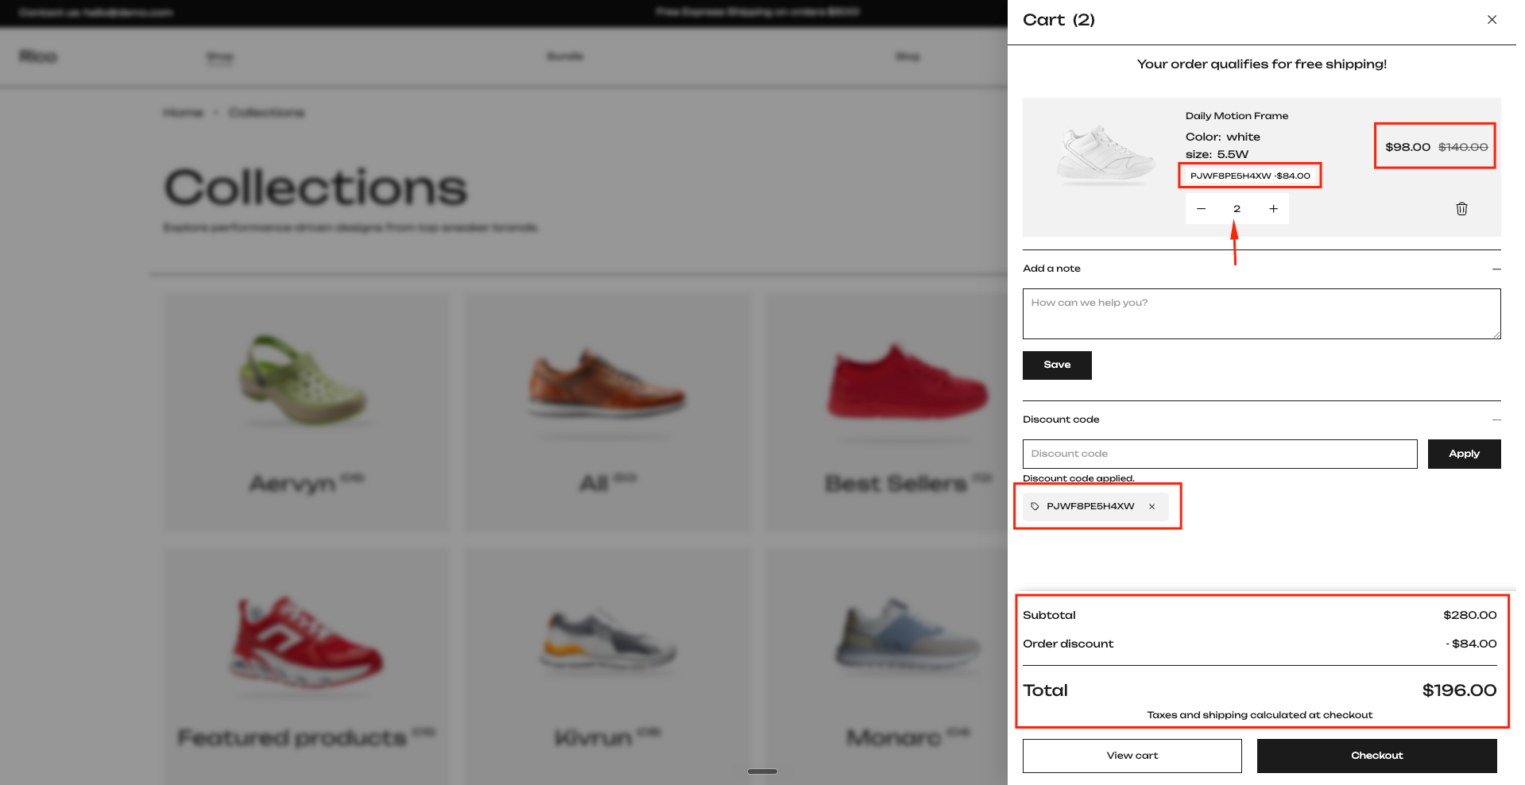The height and width of the screenshot is (785, 1525).
Task: Select the free shipping qualification message
Action: click(x=1261, y=64)
